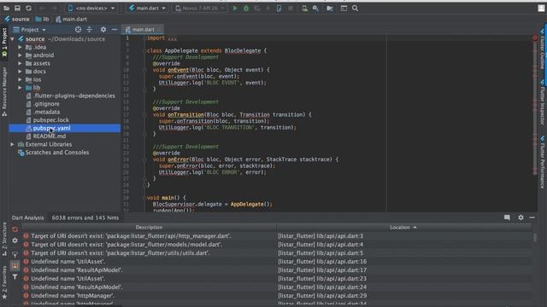Click Collapse All icon in Project panel
This screenshot has width=547, height=307.
tap(89, 30)
